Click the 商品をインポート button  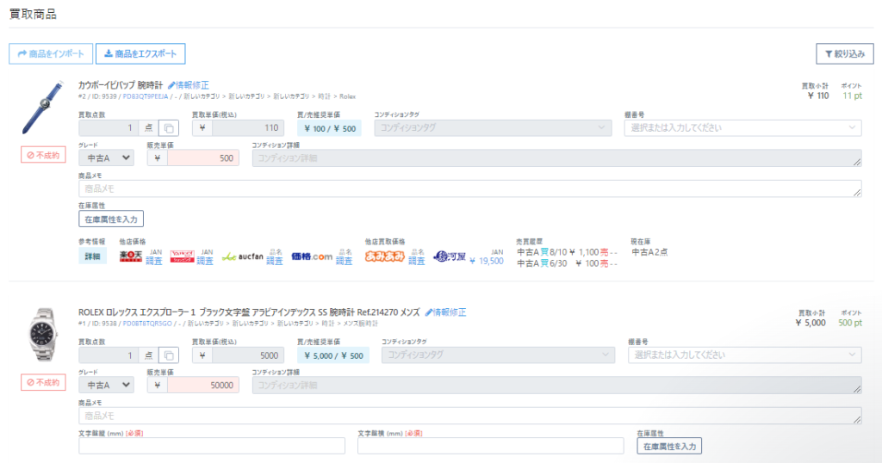pyautogui.click(x=51, y=54)
